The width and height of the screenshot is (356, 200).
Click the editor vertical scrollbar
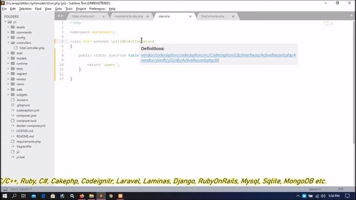click(x=354, y=82)
